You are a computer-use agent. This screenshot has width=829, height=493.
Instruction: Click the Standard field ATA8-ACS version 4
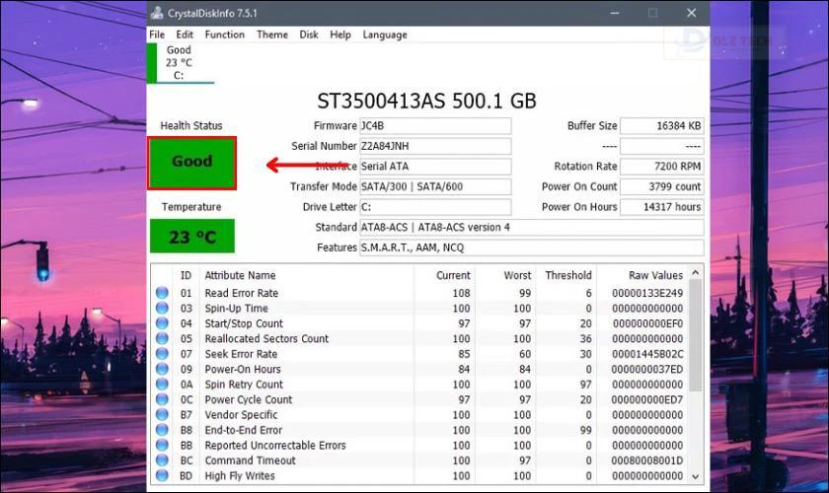pos(531,227)
